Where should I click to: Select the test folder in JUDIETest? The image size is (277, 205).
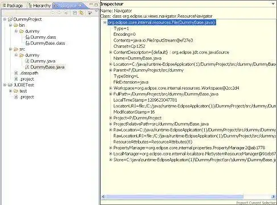coord(23,91)
